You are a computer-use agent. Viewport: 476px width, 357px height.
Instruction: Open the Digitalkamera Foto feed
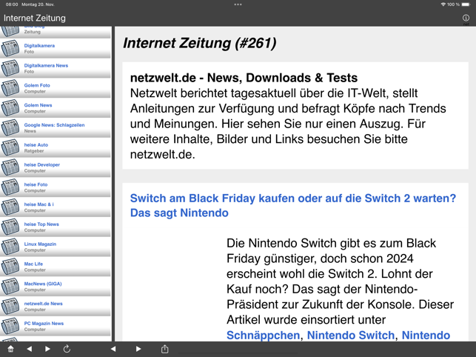pyautogui.click(x=56, y=48)
